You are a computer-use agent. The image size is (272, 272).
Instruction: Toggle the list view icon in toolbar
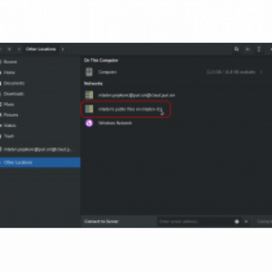click(x=248, y=49)
